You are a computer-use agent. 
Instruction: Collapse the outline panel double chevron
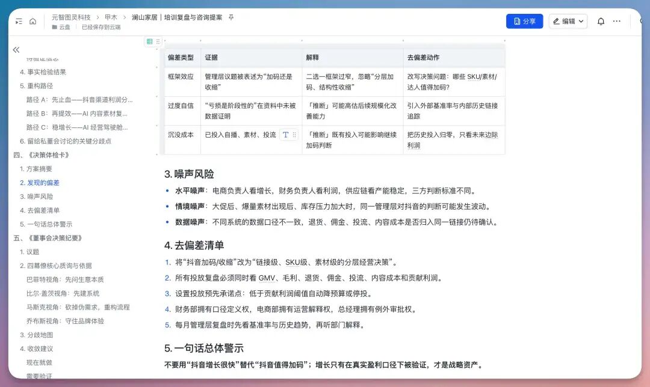tap(16, 50)
